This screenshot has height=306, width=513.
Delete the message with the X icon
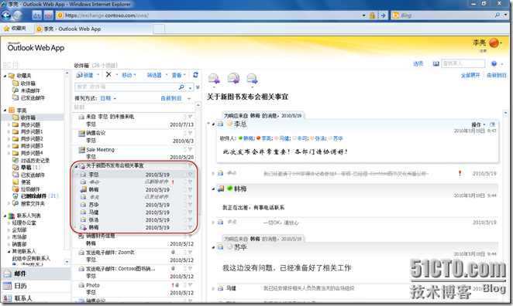(108, 75)
